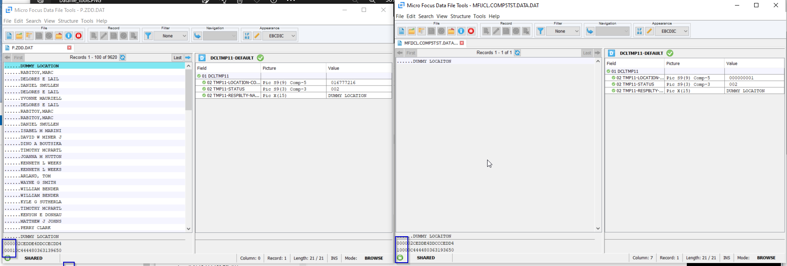Click Picture column header in P.ZDD.DAT window
Screen dimensions: 787x266
(x=293, y=68)
